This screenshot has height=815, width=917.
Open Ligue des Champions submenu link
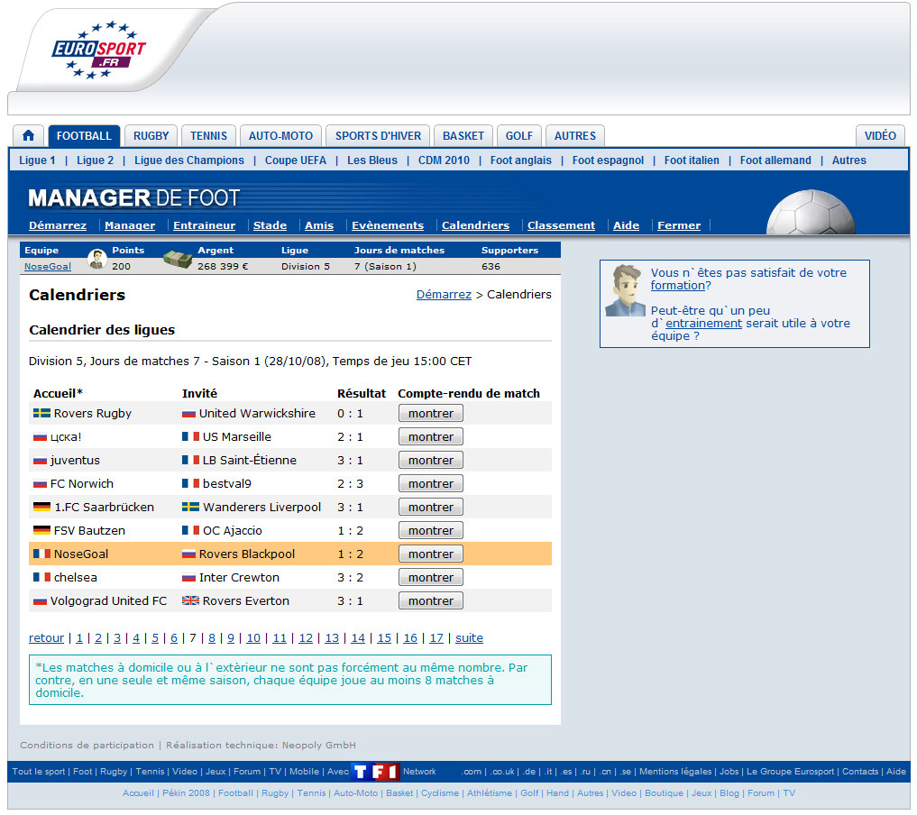188,160
